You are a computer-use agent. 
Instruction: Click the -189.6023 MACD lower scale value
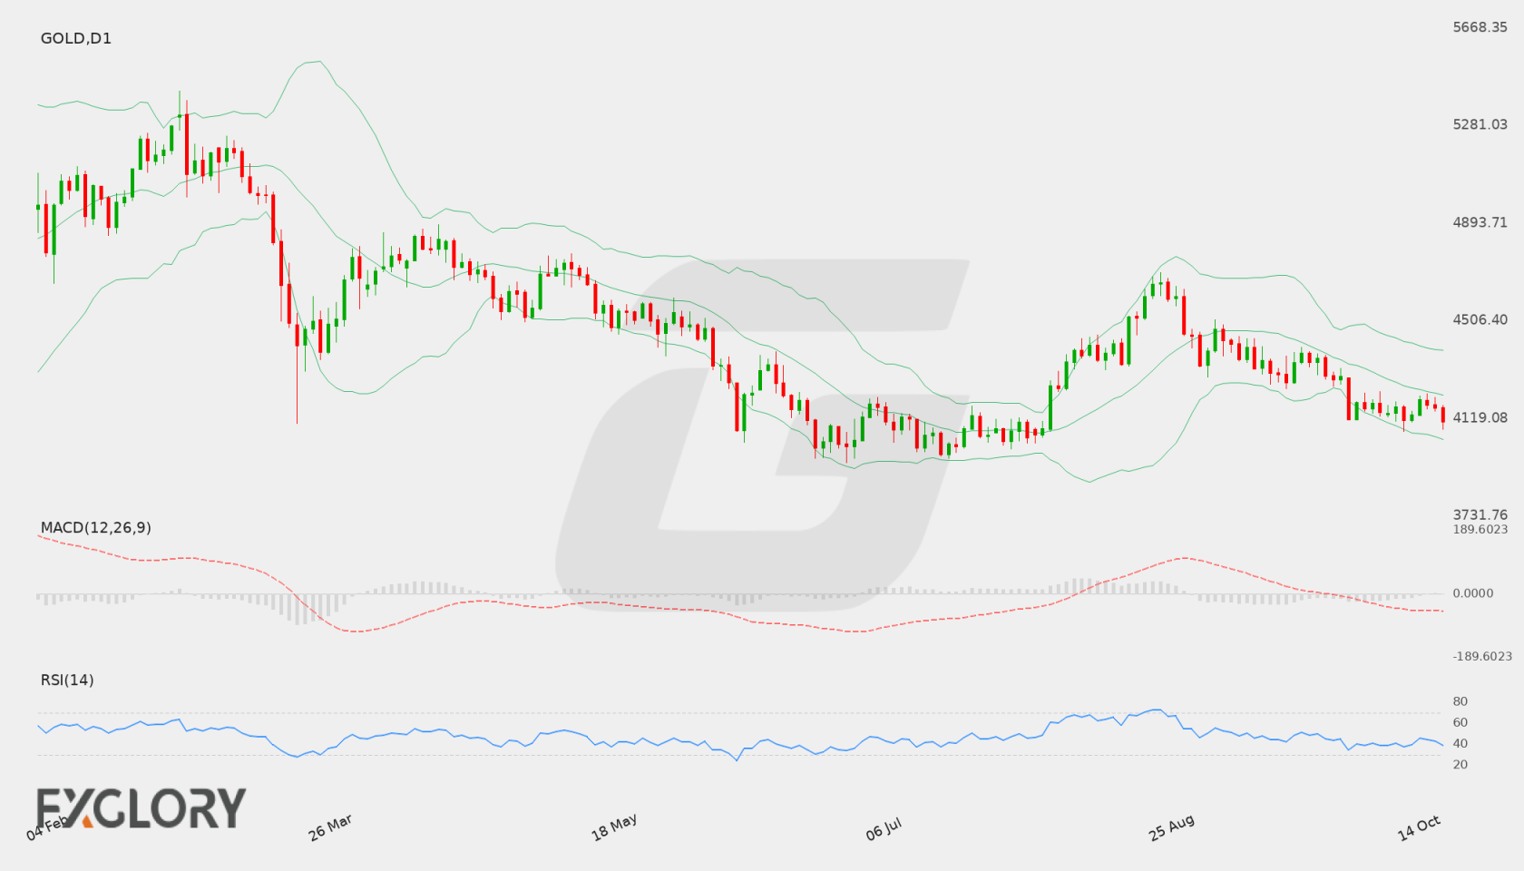1482,656
